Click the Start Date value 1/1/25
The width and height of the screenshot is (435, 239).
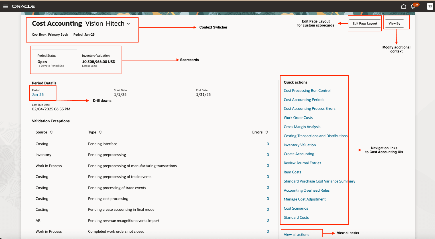pos(120,94)
